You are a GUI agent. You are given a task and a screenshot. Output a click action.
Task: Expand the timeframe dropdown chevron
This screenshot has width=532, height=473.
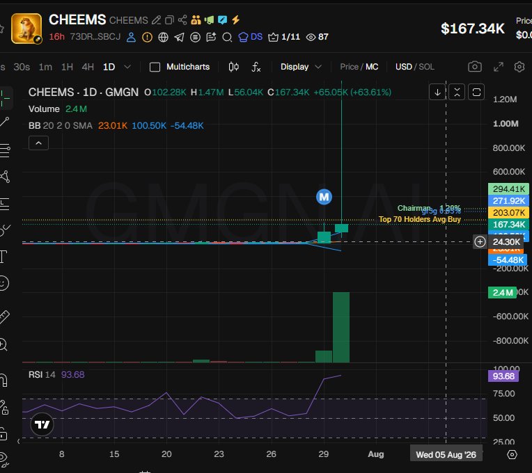point(127,67)
